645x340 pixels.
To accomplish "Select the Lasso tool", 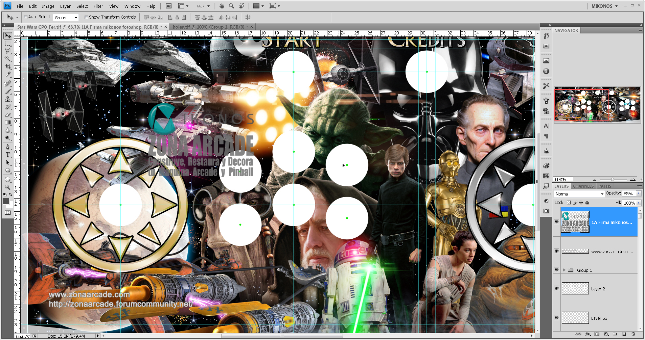I will [8, 51].
